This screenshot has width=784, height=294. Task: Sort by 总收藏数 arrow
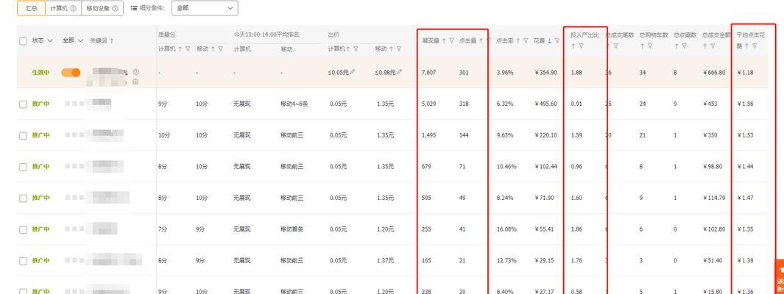coord(677,46)
